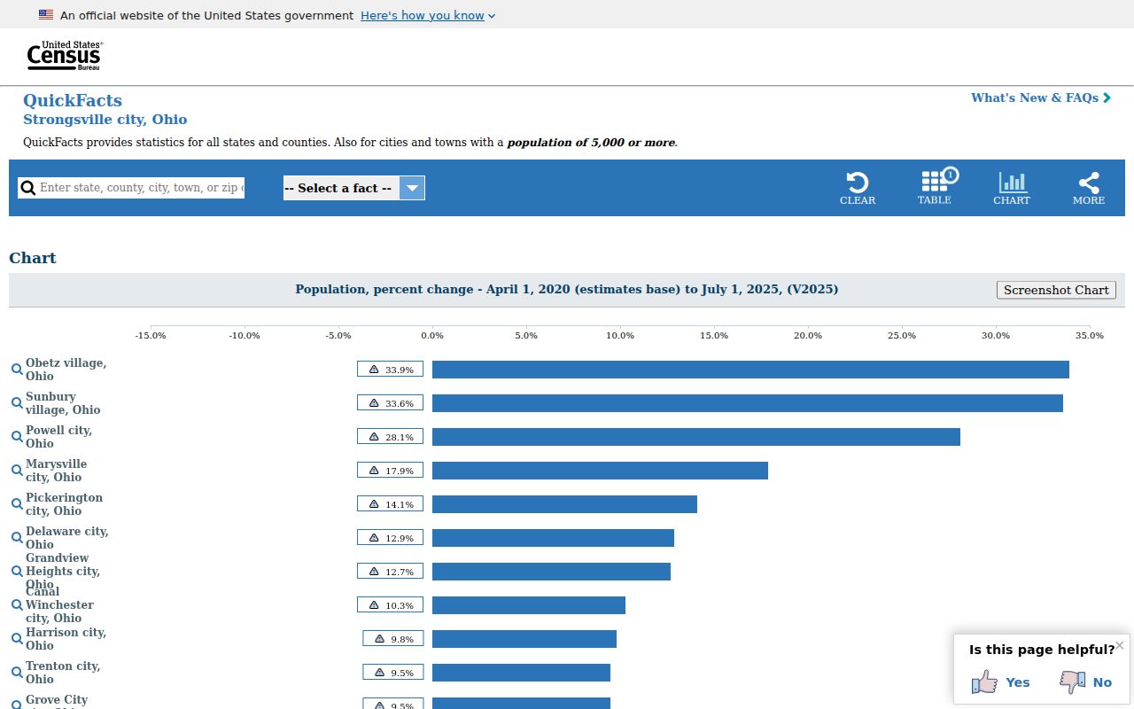Select the Sunbury village, Ohio label
Screen dimensions: 1134x709
(x=63, y=403)
